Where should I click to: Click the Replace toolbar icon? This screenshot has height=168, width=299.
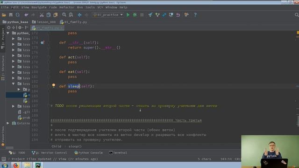click(71, 15)
